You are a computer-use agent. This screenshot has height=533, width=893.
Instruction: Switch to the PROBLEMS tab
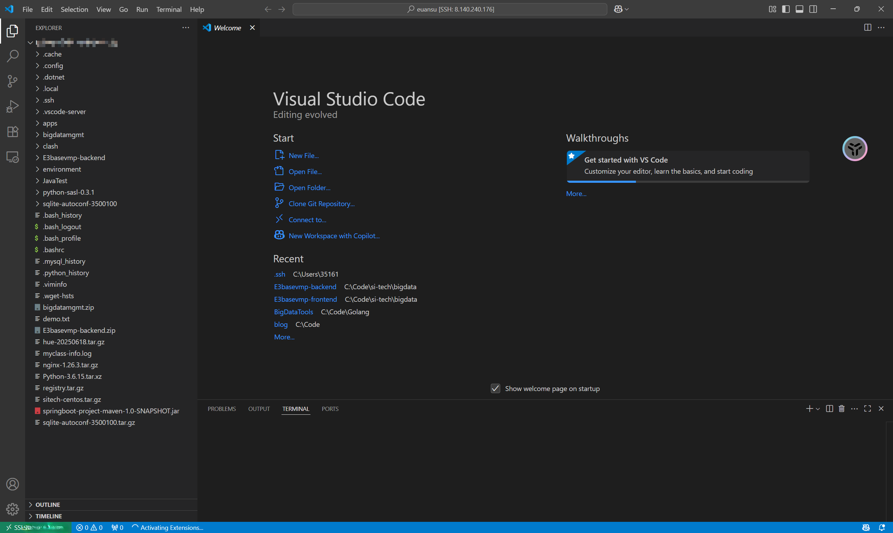222,409
